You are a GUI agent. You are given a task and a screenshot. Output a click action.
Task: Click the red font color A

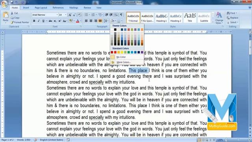pyautogui.click(x=78, y=21)
